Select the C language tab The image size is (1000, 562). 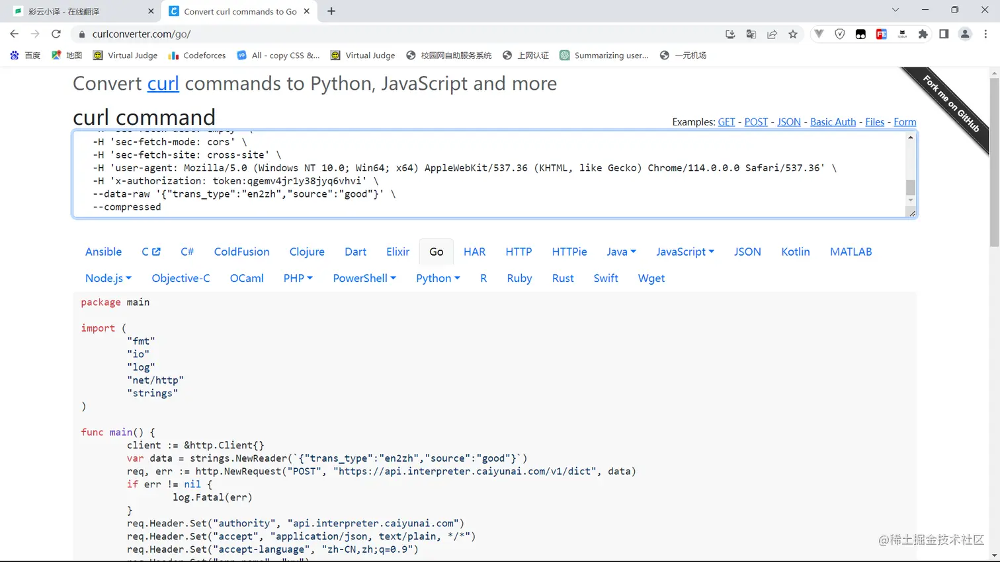pyautogui.click(x=151, y=252)
